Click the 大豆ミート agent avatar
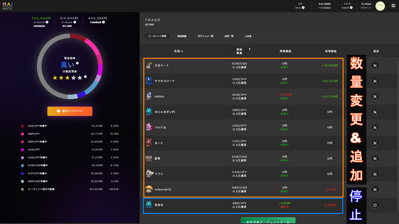The image size is (399, 224). click(x=149, y=65)
